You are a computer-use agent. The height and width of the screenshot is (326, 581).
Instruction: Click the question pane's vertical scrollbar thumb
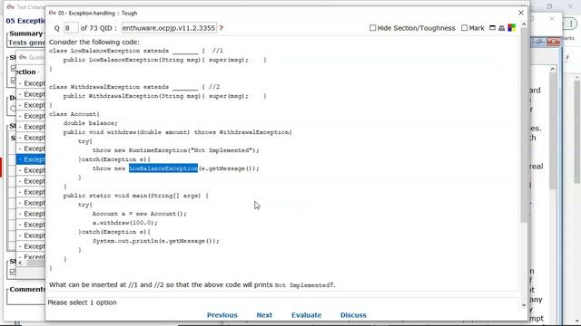pyautogui.click(x=524, y=125)
